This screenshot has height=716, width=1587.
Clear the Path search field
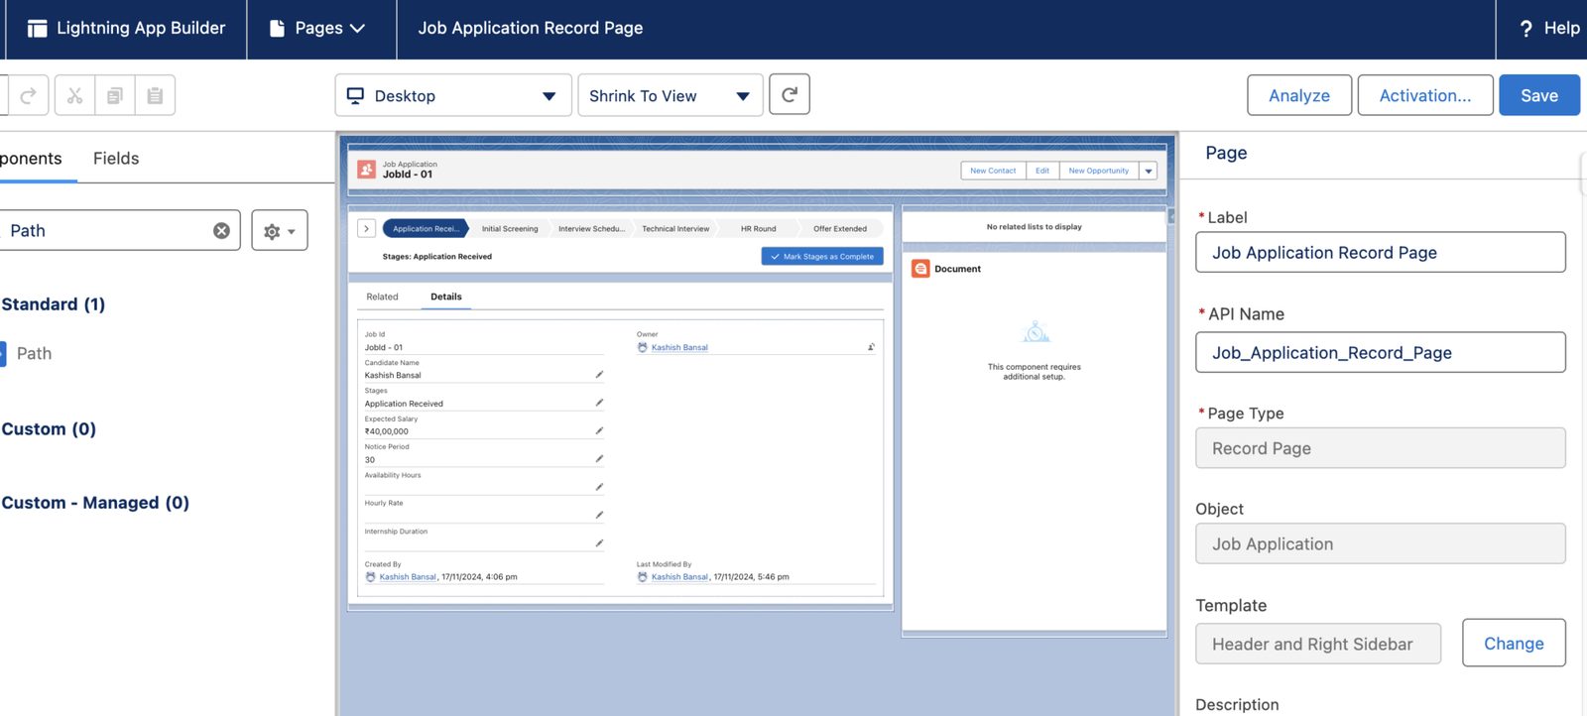221,231
